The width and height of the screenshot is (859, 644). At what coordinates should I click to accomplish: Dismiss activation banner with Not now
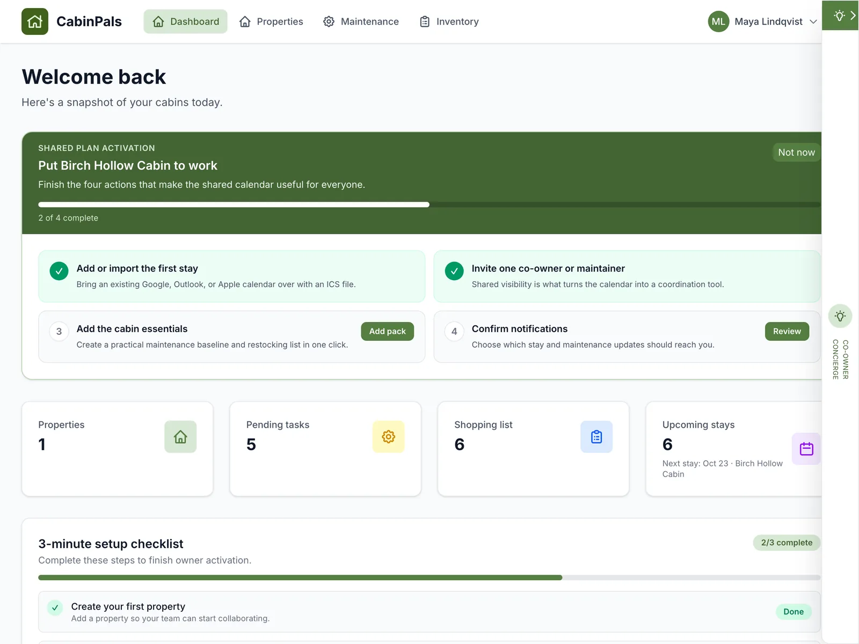[x=796, y=152]
